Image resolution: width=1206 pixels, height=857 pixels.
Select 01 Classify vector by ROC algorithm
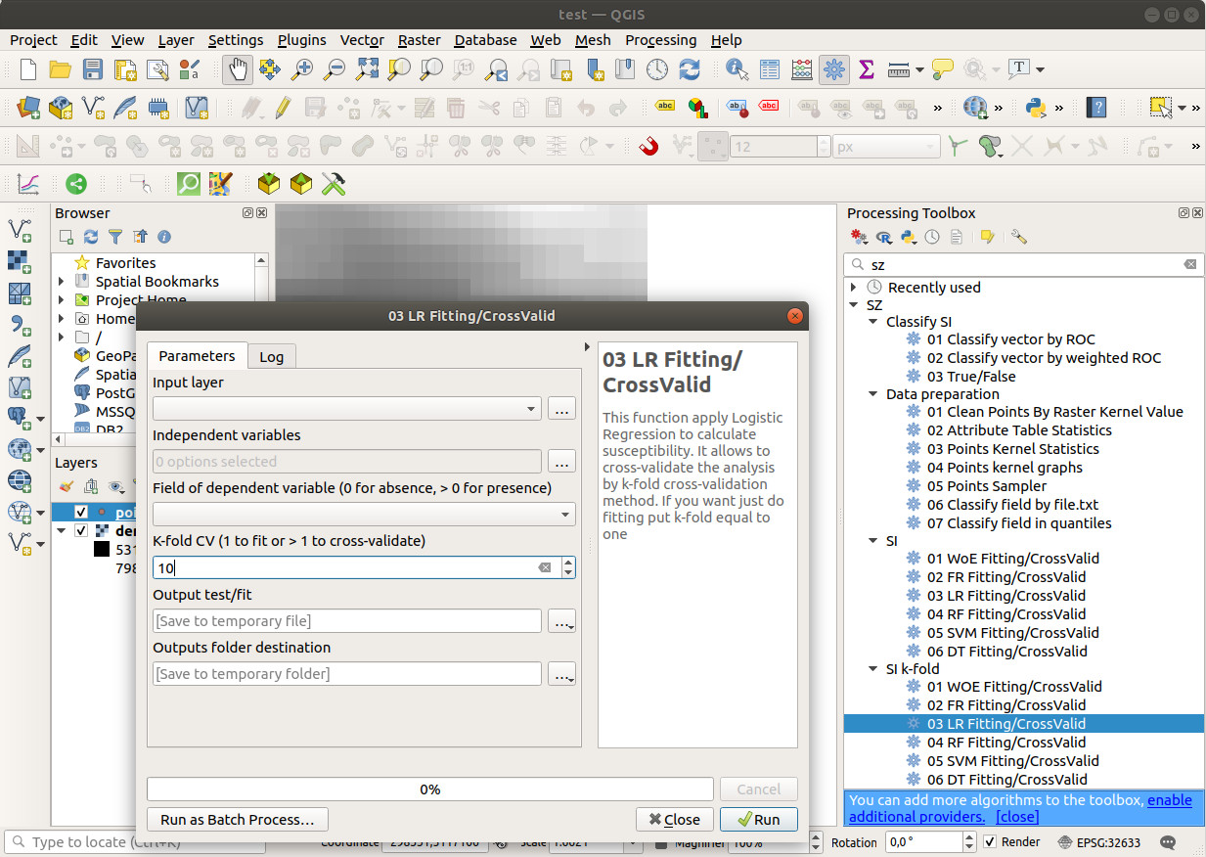coord(1011,339)
